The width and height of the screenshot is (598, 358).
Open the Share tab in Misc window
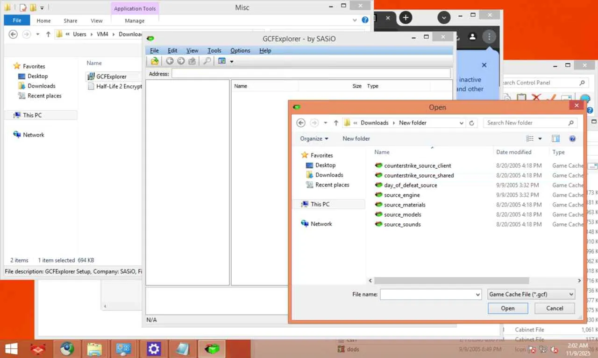pyautogui.click(x=71, y=21)
